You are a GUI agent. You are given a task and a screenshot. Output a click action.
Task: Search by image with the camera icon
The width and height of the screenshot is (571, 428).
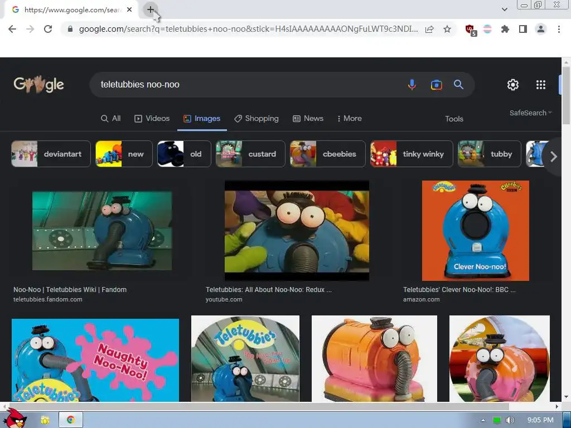click(436, 85)
